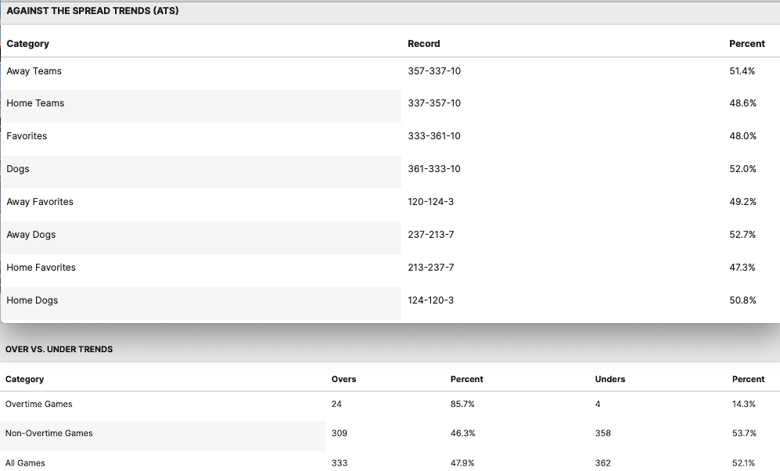Viewport: 780px width, 471px height.
Task: Click the Unders column header
Action: 609,379
